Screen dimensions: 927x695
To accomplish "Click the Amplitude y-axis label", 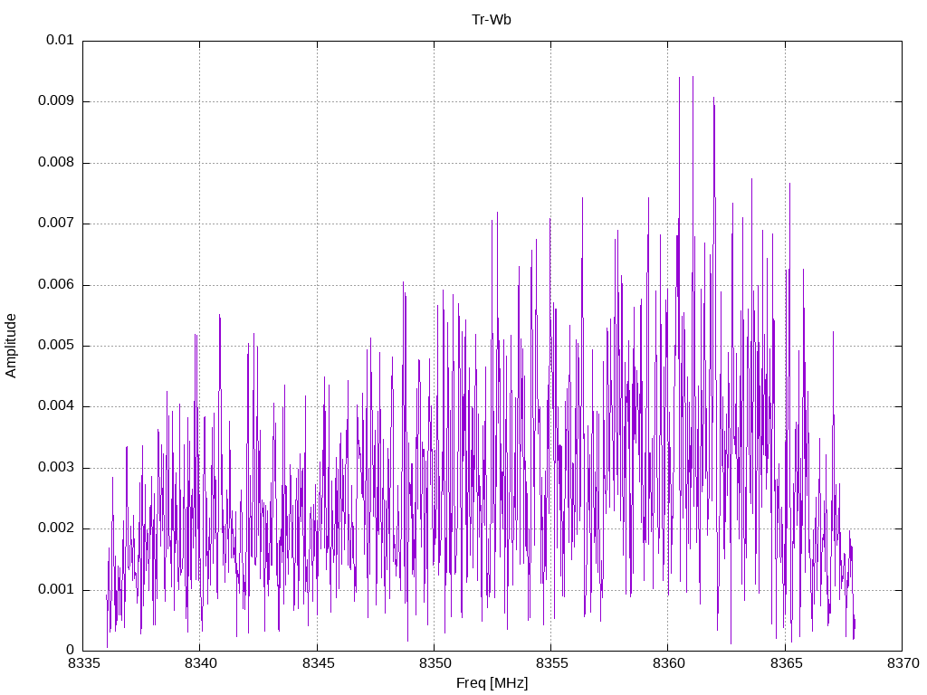I will point(11,346).
